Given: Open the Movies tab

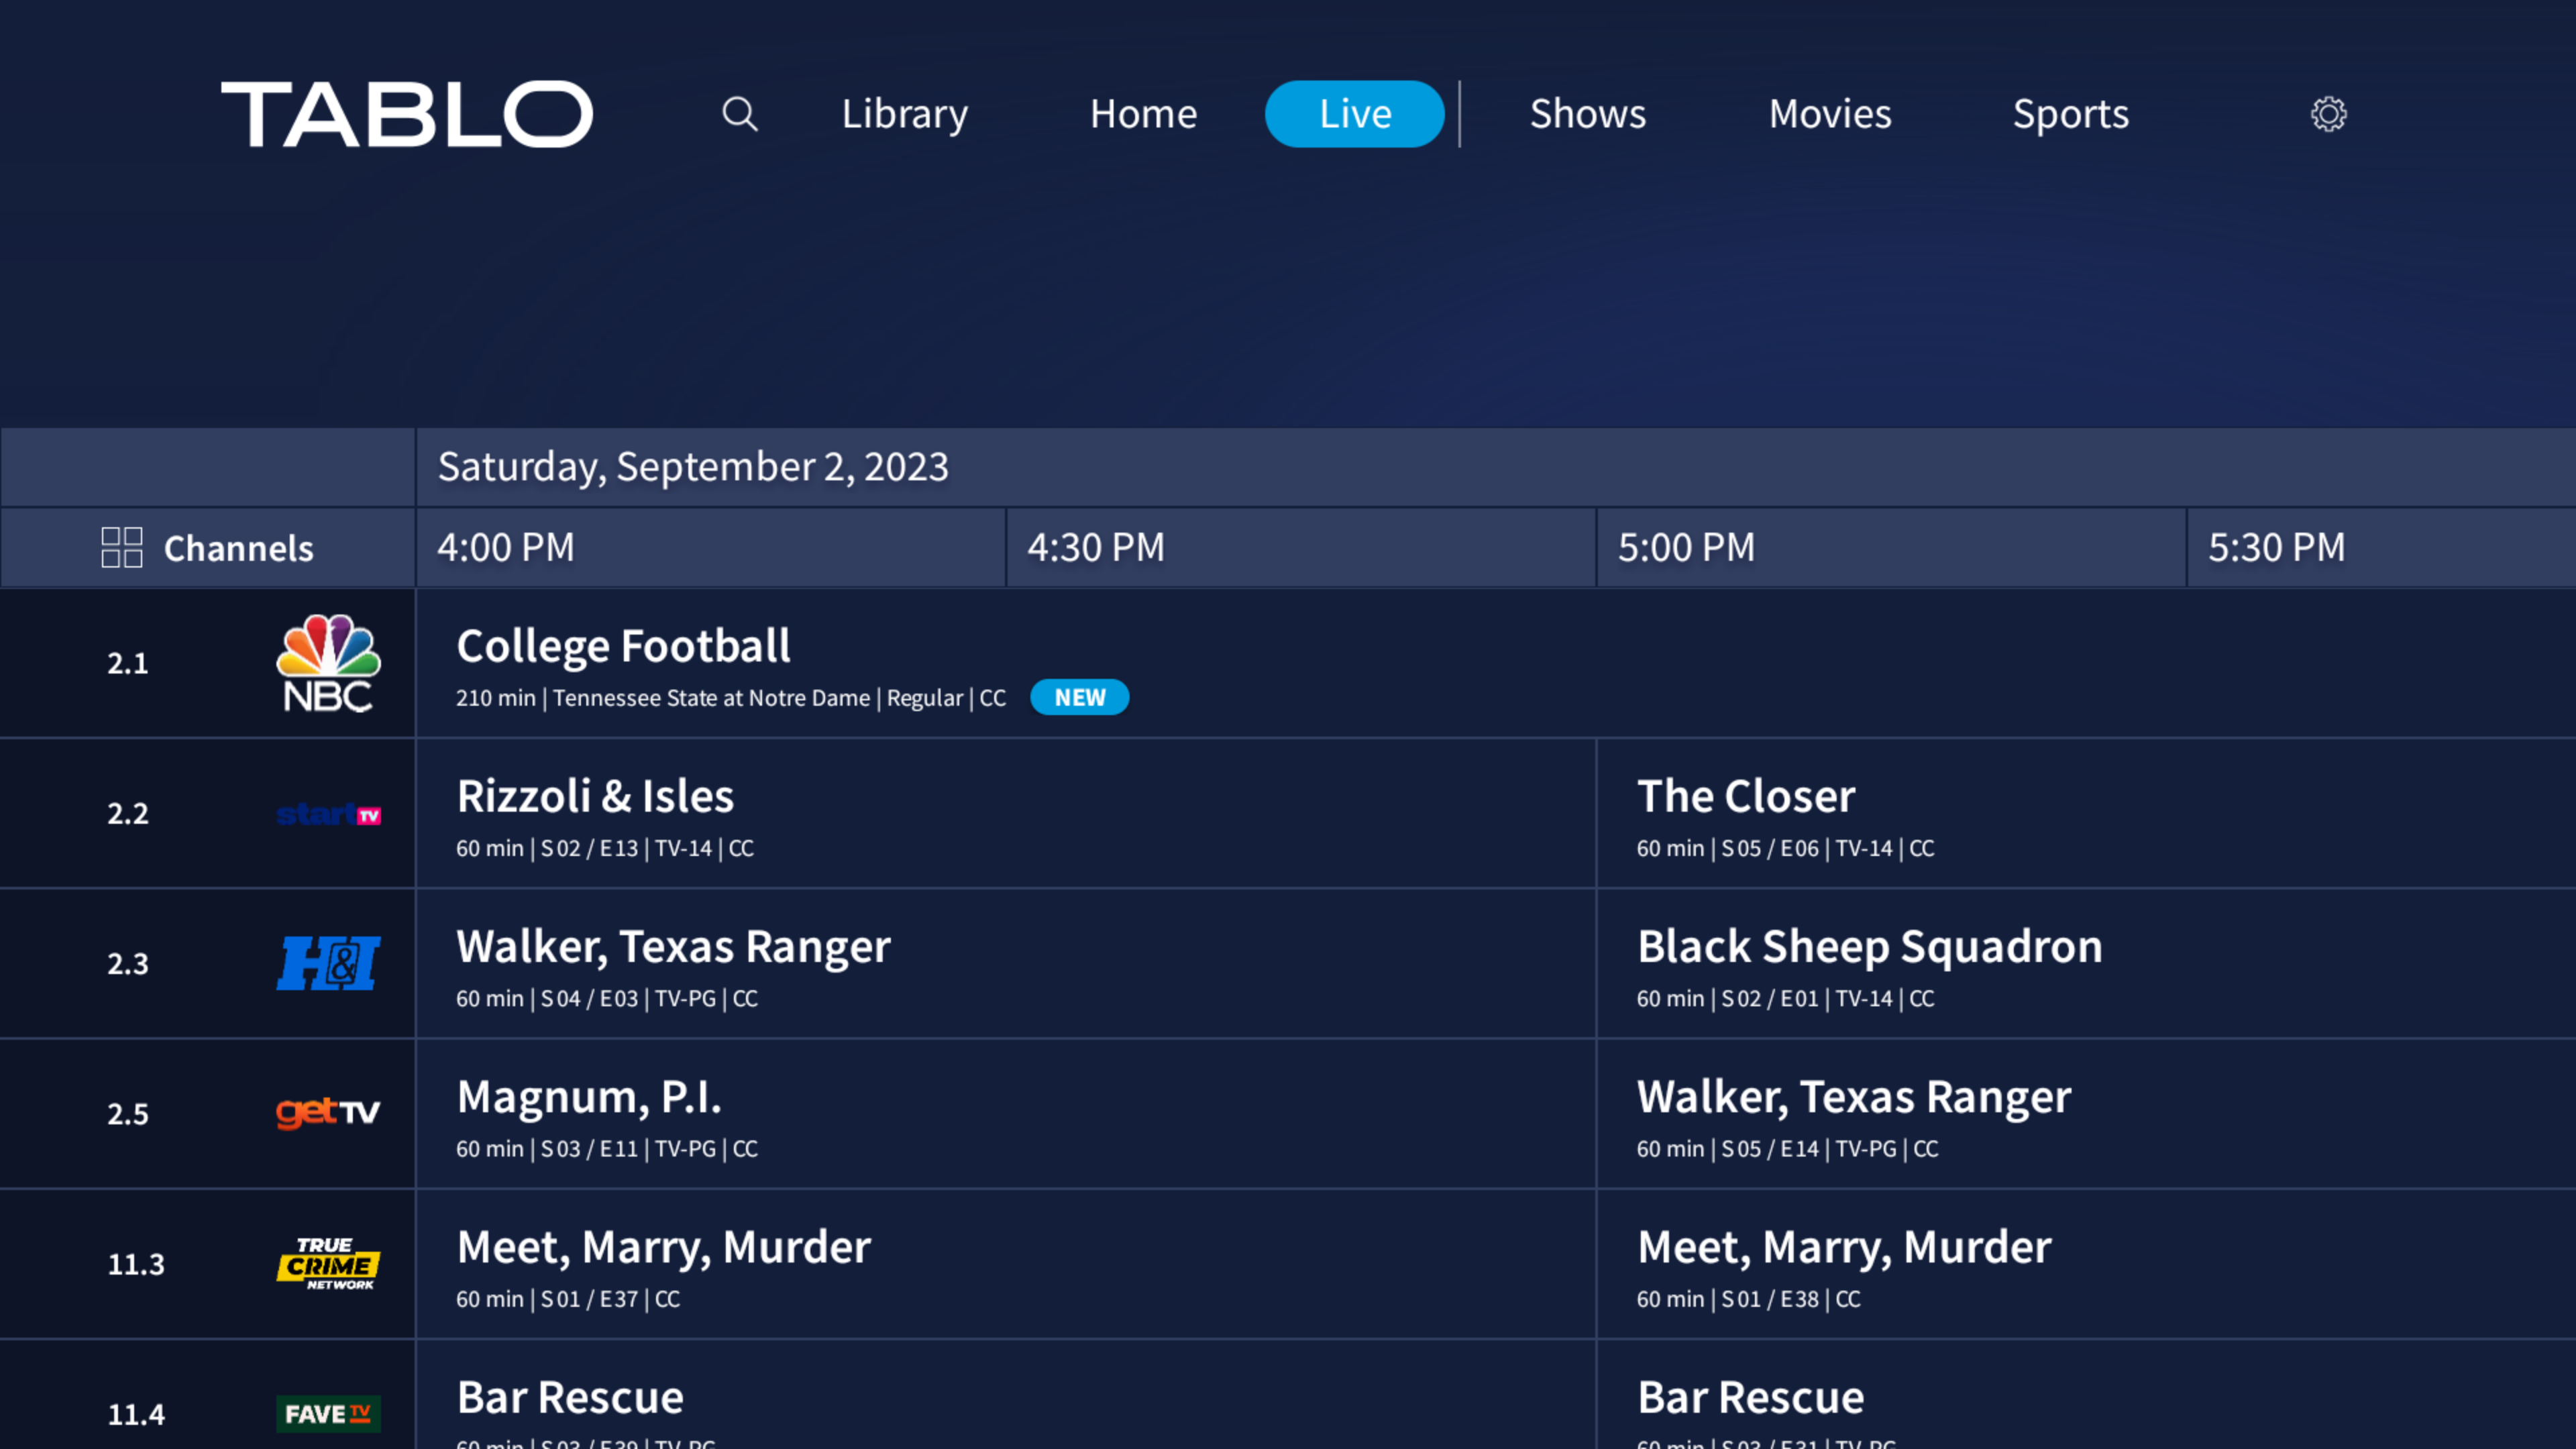Looking at the screenshot, I should [1830, 114].
